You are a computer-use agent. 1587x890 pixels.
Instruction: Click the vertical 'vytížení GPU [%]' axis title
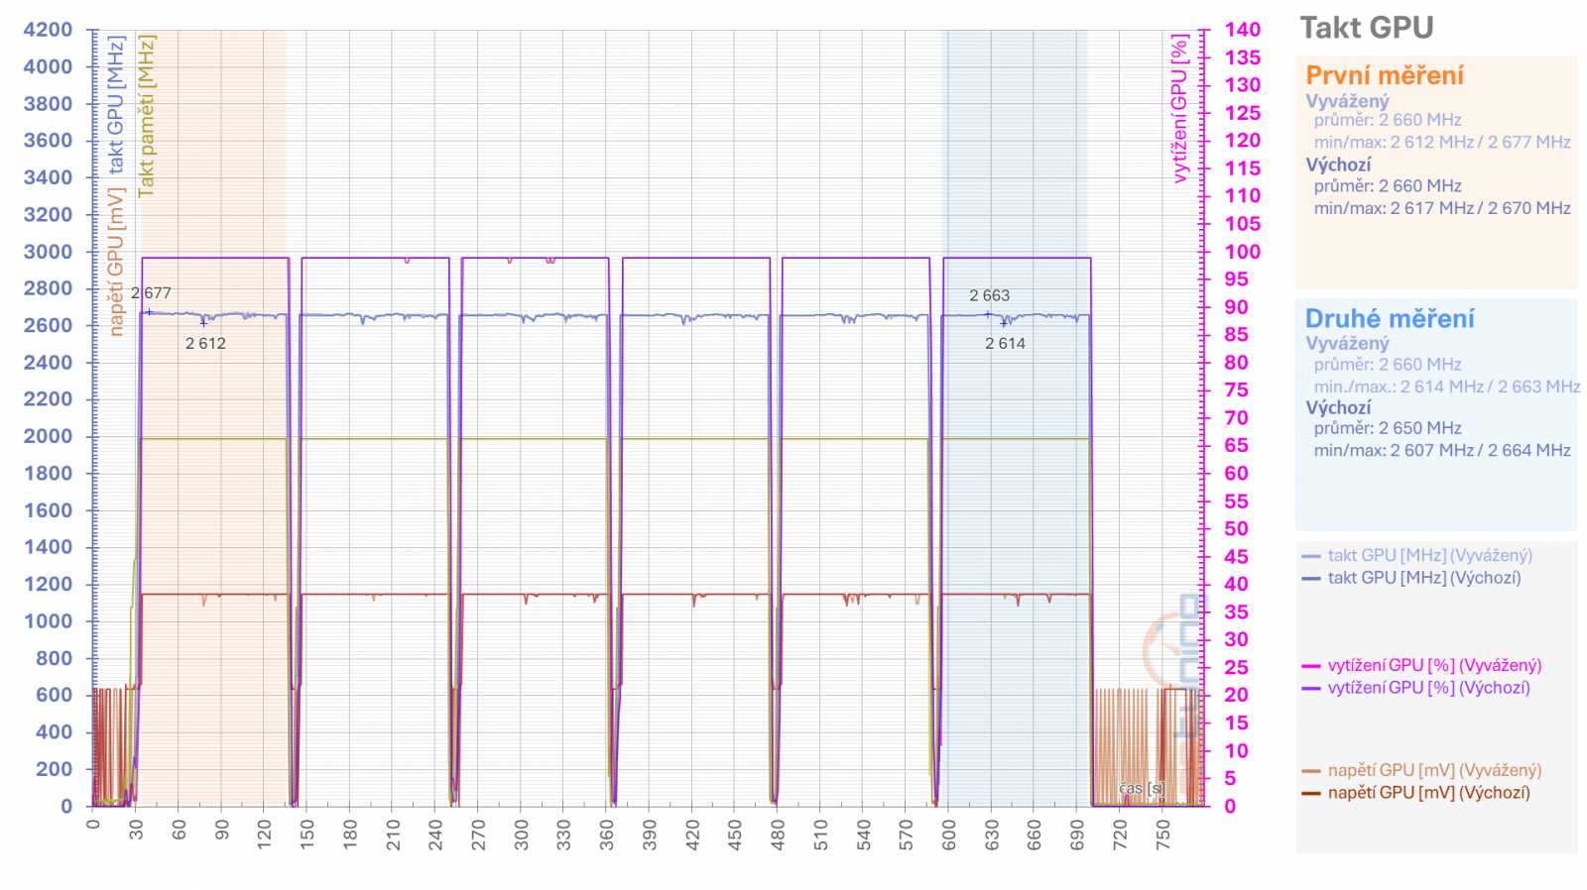[1179, 109]
